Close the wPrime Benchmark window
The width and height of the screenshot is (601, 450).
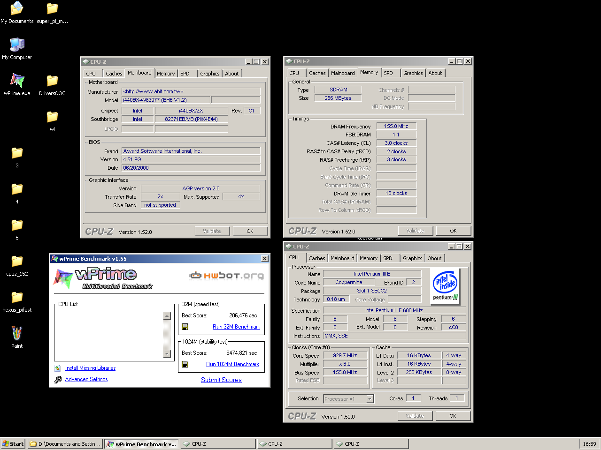[x=265, y=259]
